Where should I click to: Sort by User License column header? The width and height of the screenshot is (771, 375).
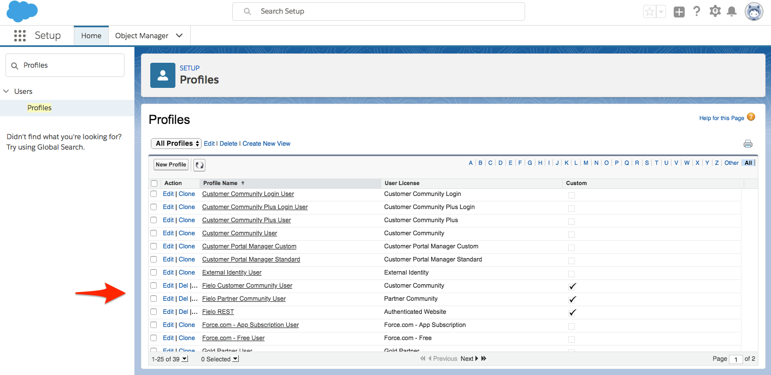click(402, 183)
